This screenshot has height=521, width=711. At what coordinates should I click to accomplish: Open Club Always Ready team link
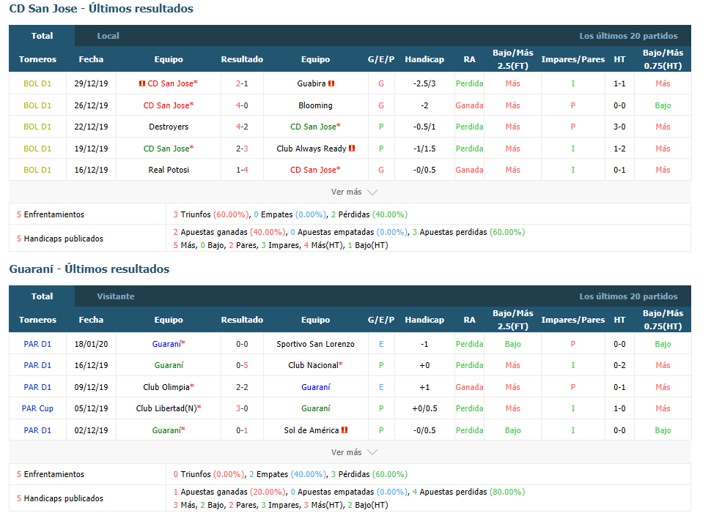(311, 149)
